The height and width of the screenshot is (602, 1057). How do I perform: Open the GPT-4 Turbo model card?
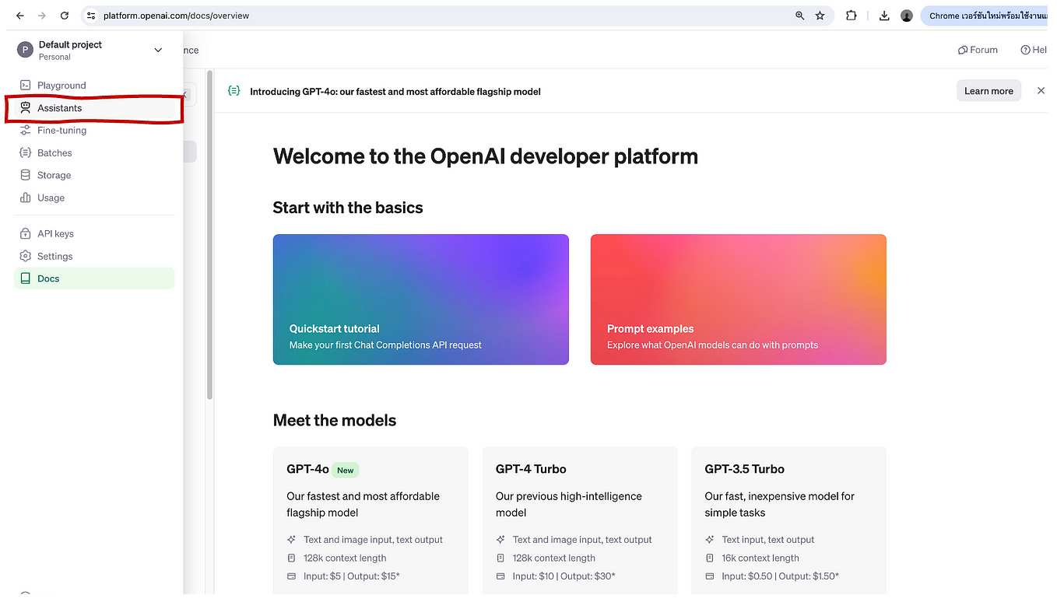[580, 520]
